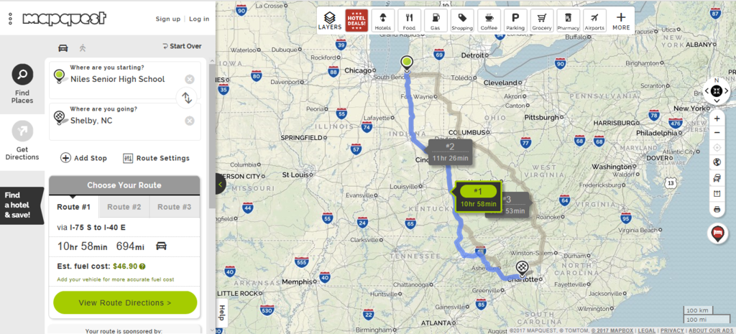Image resolution: width=736 pixels, height=334 pixels.
Task: Show Gas stations on the map
Action: tap(436, 20)
